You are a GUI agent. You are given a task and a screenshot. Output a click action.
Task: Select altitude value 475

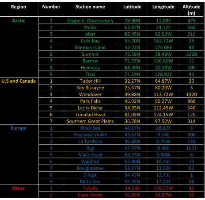coord(191,21)
